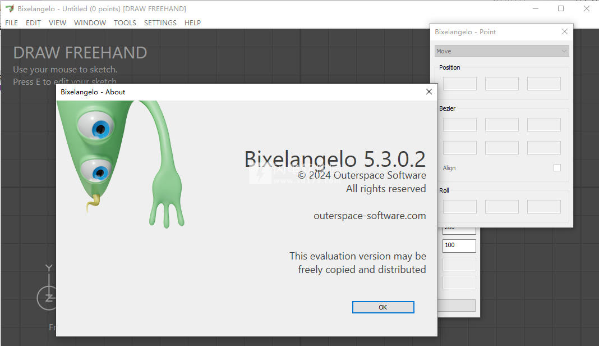Click the 'Bixelangelo - About' dialog title
Screen dimensions: 599x346
tap(93, 92)
